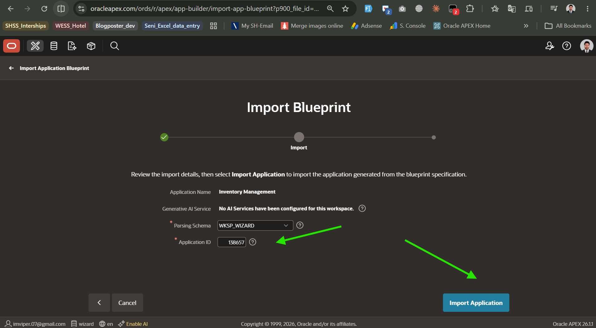Click imviper.07@gmail.com user footer item
This screenshot has height=328, width=596.
click(35, 324)
